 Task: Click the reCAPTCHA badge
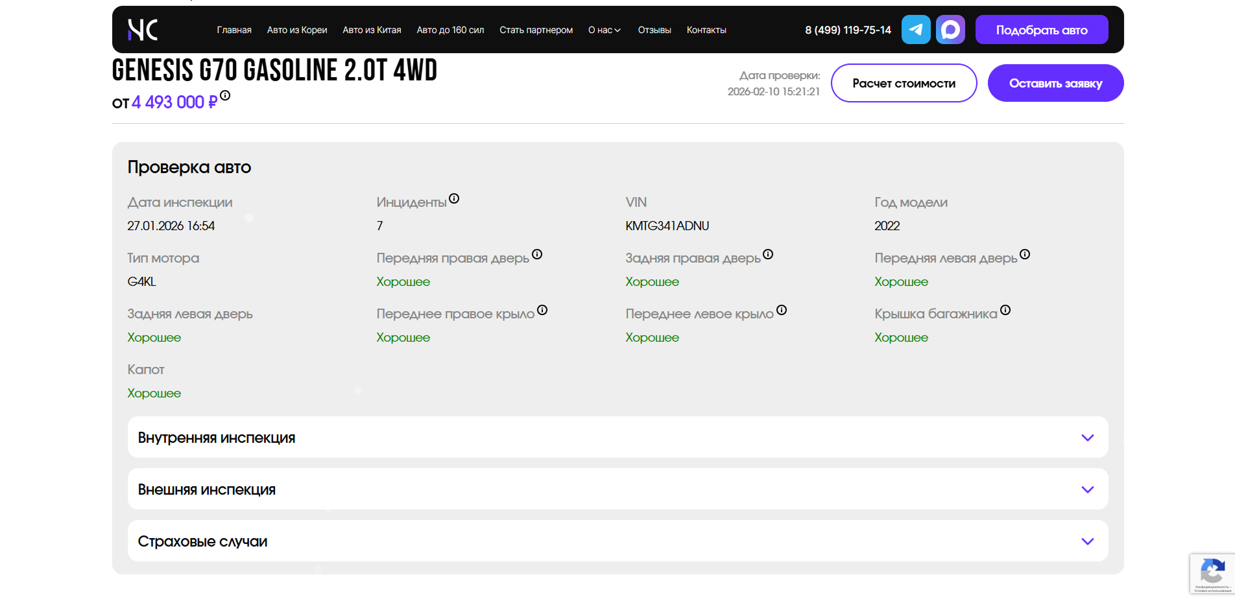point(1212,574)
